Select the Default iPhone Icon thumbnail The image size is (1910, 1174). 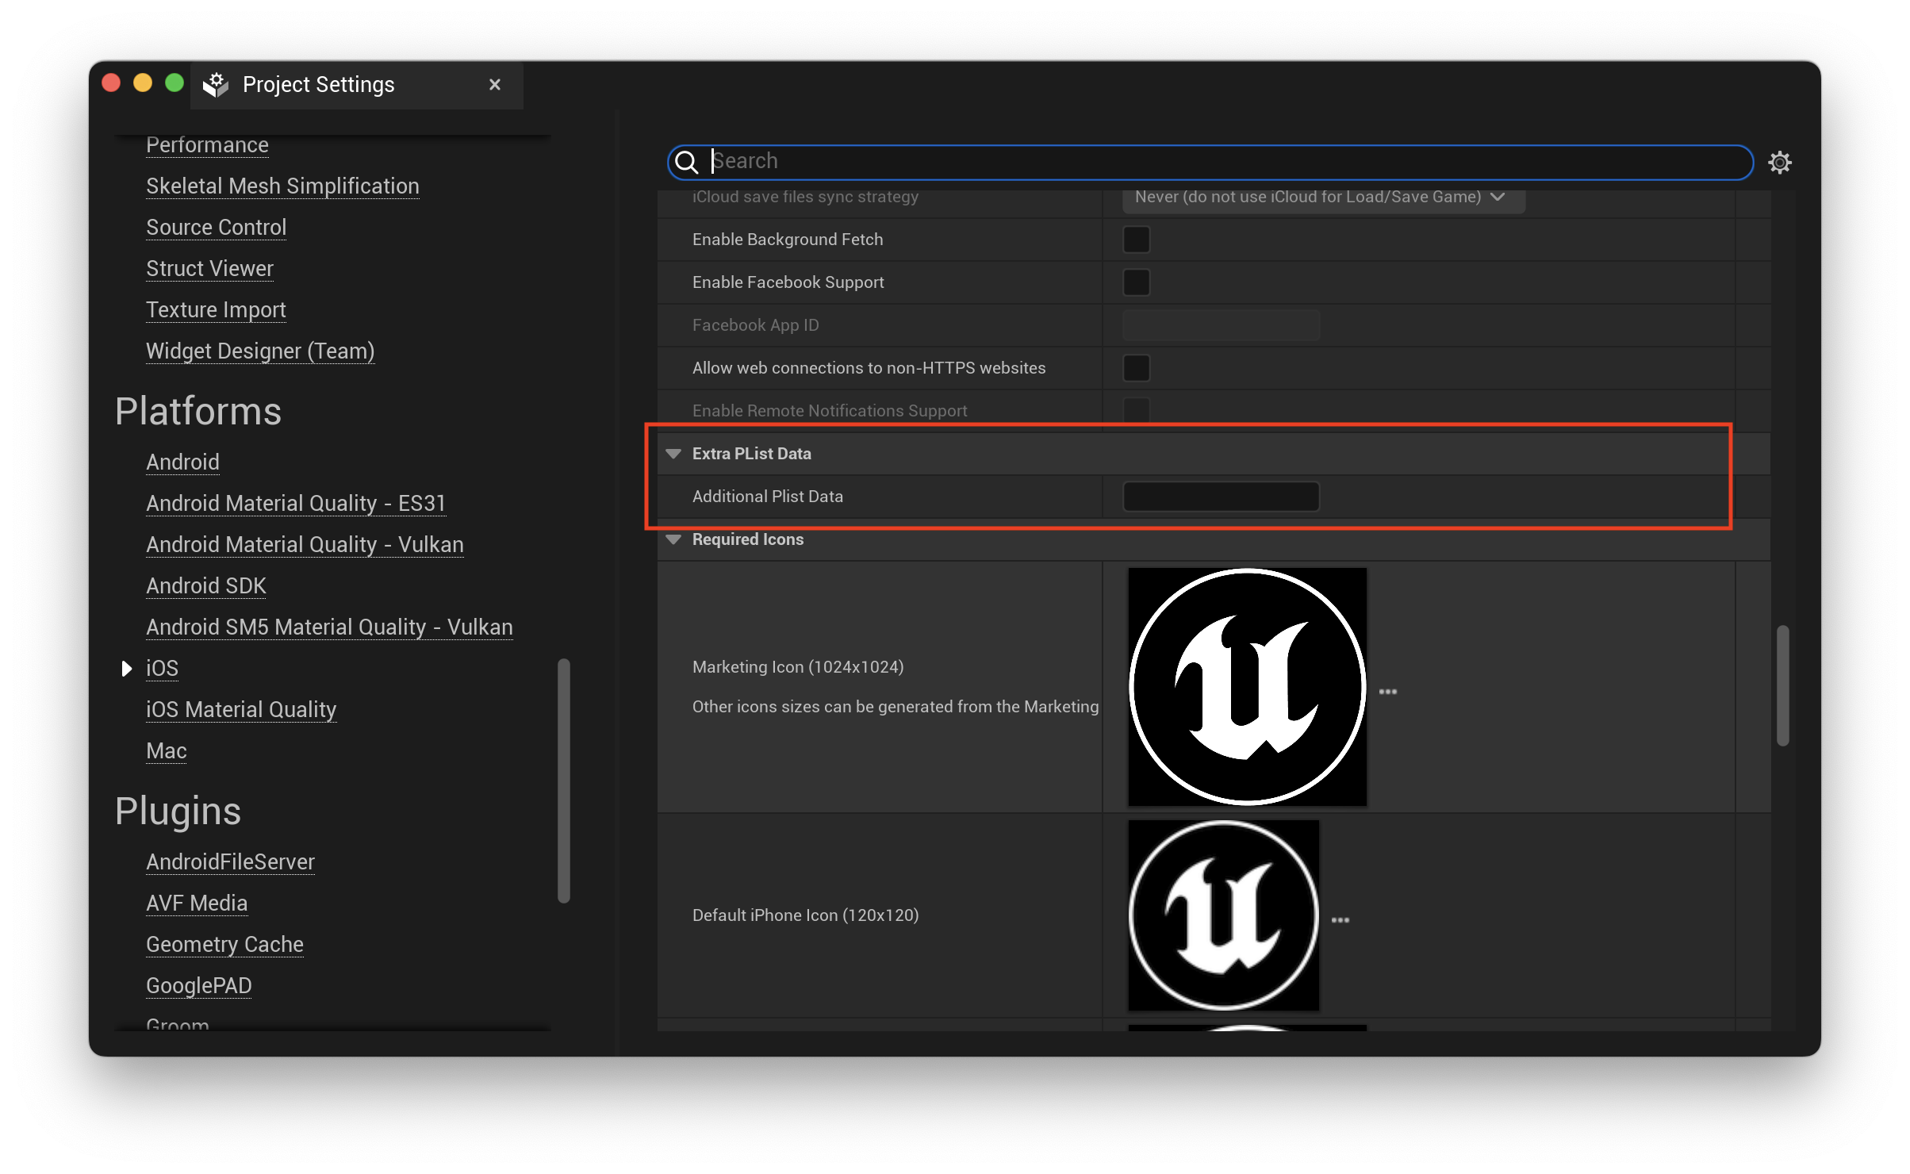pyautogui.click(x=1223, y=915)
